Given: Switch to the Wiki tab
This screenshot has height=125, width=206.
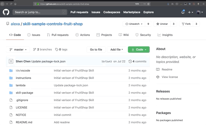Looking at the screenshot, I should pyautogui.click(x=124, y=35).
